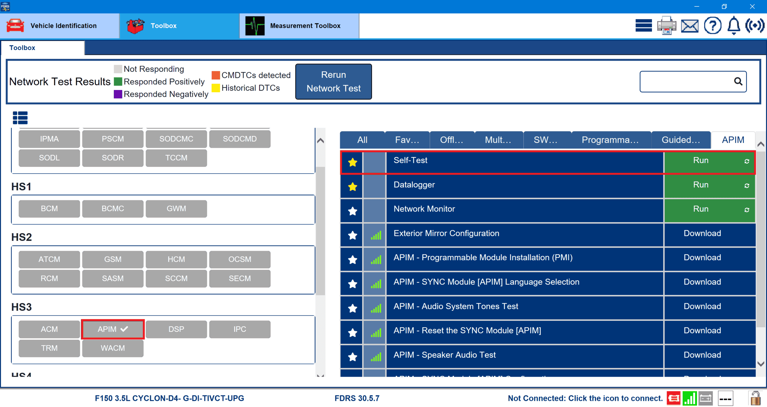Screen dimensions: 767x407
Task: Select the BCM module button
Action: [x=49, y=209]
